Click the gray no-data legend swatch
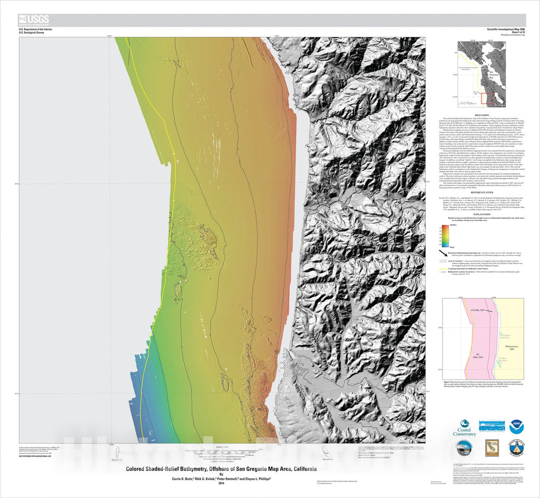540x498 pixels. [442, 261]
